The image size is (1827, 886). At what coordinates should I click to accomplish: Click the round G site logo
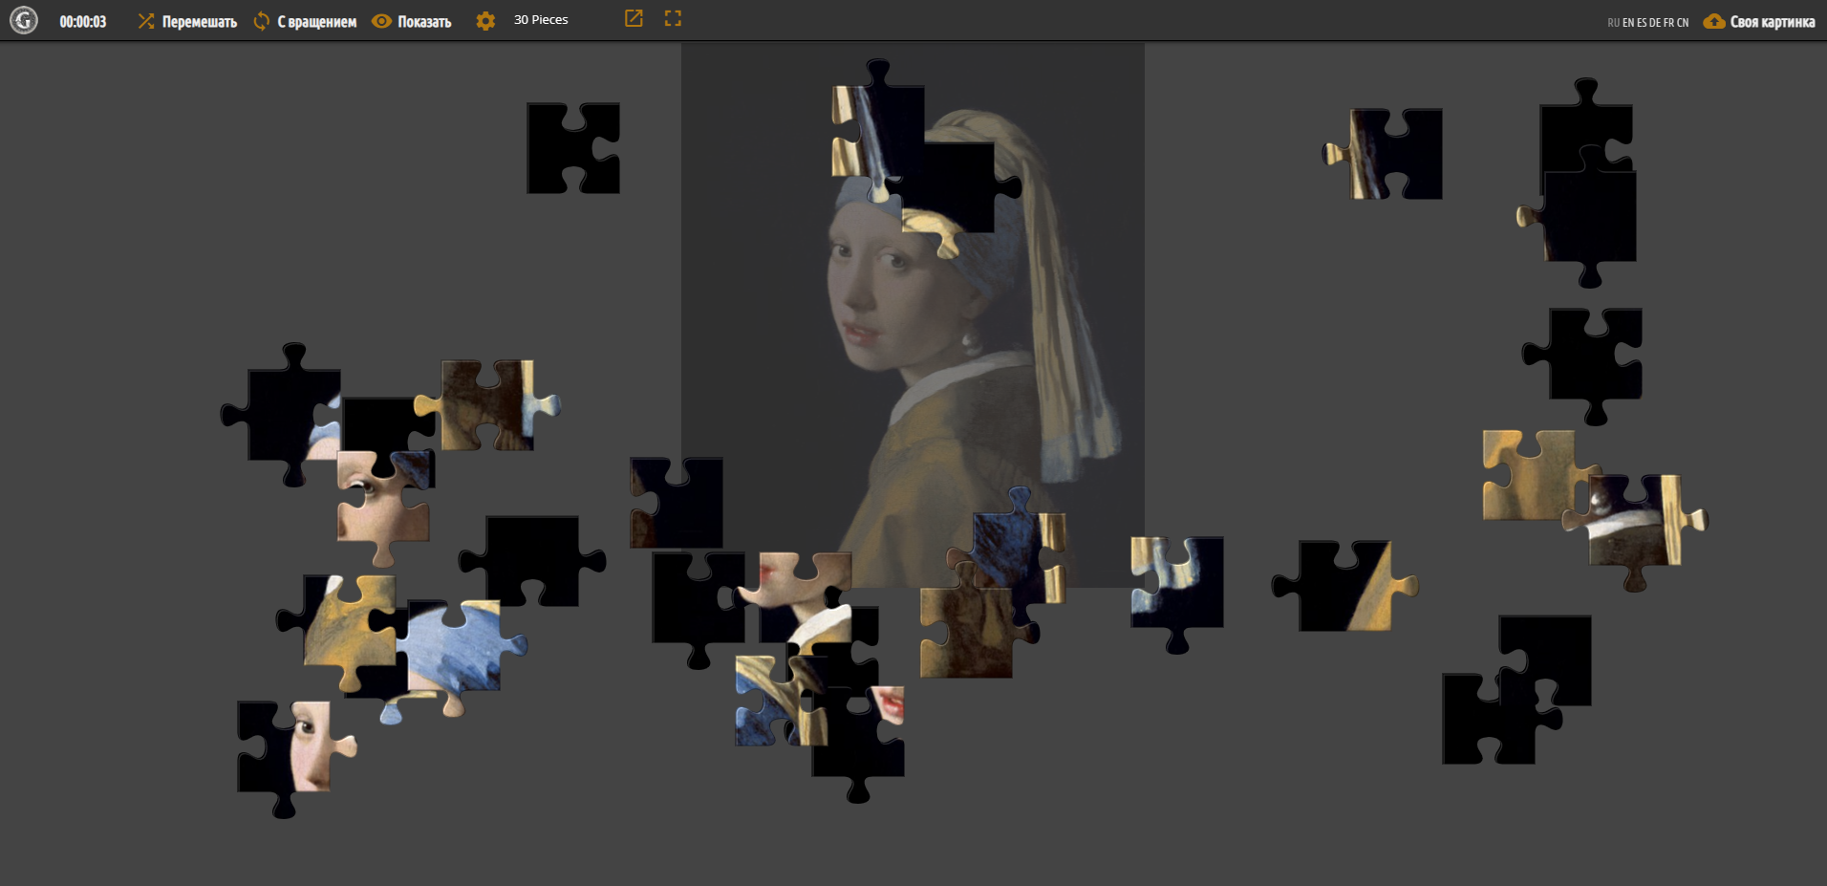(24, 20)
